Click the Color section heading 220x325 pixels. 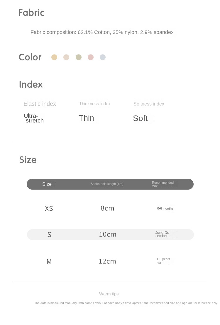click(30, 57)
